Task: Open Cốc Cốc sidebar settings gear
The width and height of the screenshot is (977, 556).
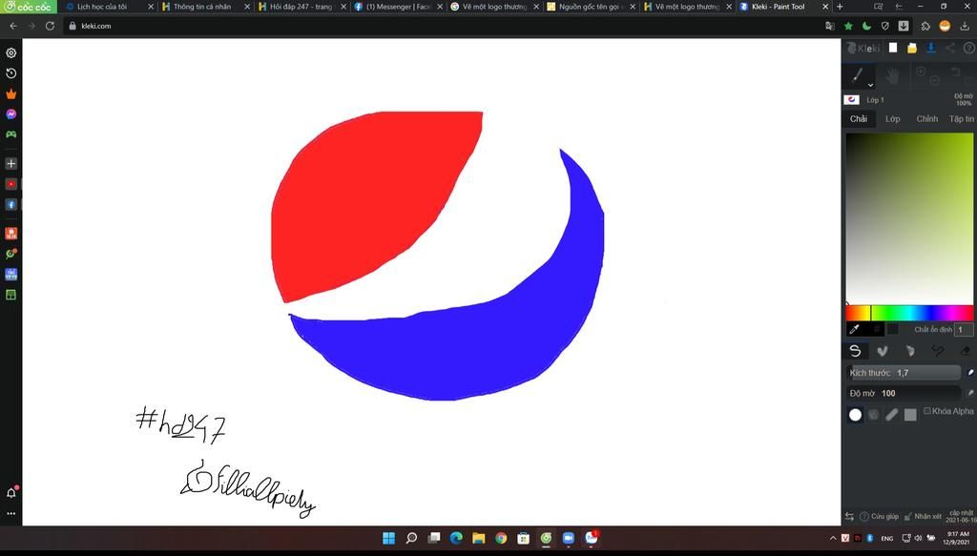Action: point(10,52)
